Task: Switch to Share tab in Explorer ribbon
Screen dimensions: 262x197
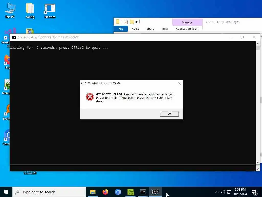Action: 150,29
